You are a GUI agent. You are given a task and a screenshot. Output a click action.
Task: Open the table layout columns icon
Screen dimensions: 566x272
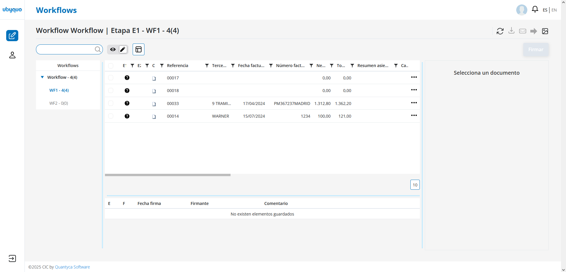point(139,49)
